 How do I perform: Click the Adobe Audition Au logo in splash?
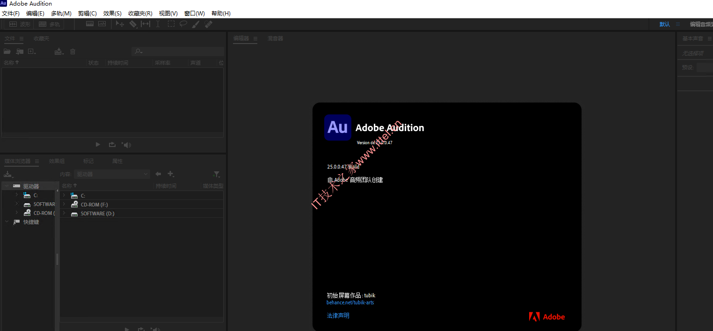[338, 127]
